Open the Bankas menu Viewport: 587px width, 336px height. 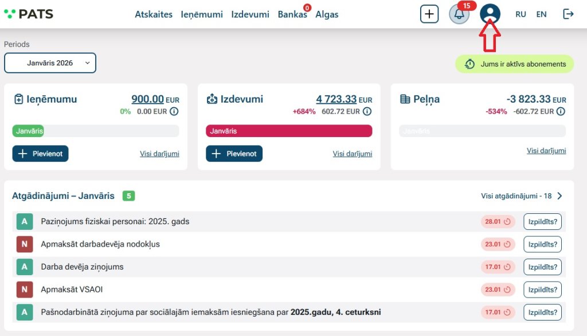point(292,14)
